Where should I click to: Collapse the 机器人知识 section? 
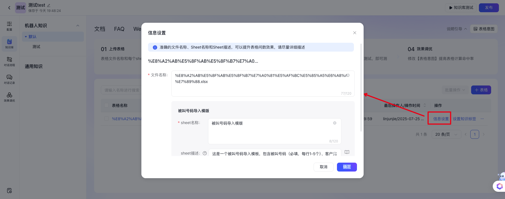(x=78, y=26)
